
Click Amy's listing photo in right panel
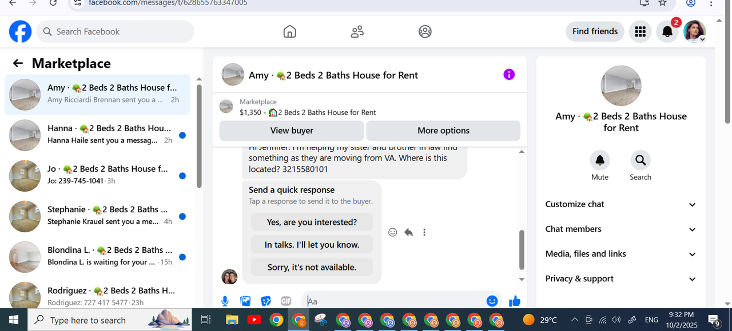point(621,86)
